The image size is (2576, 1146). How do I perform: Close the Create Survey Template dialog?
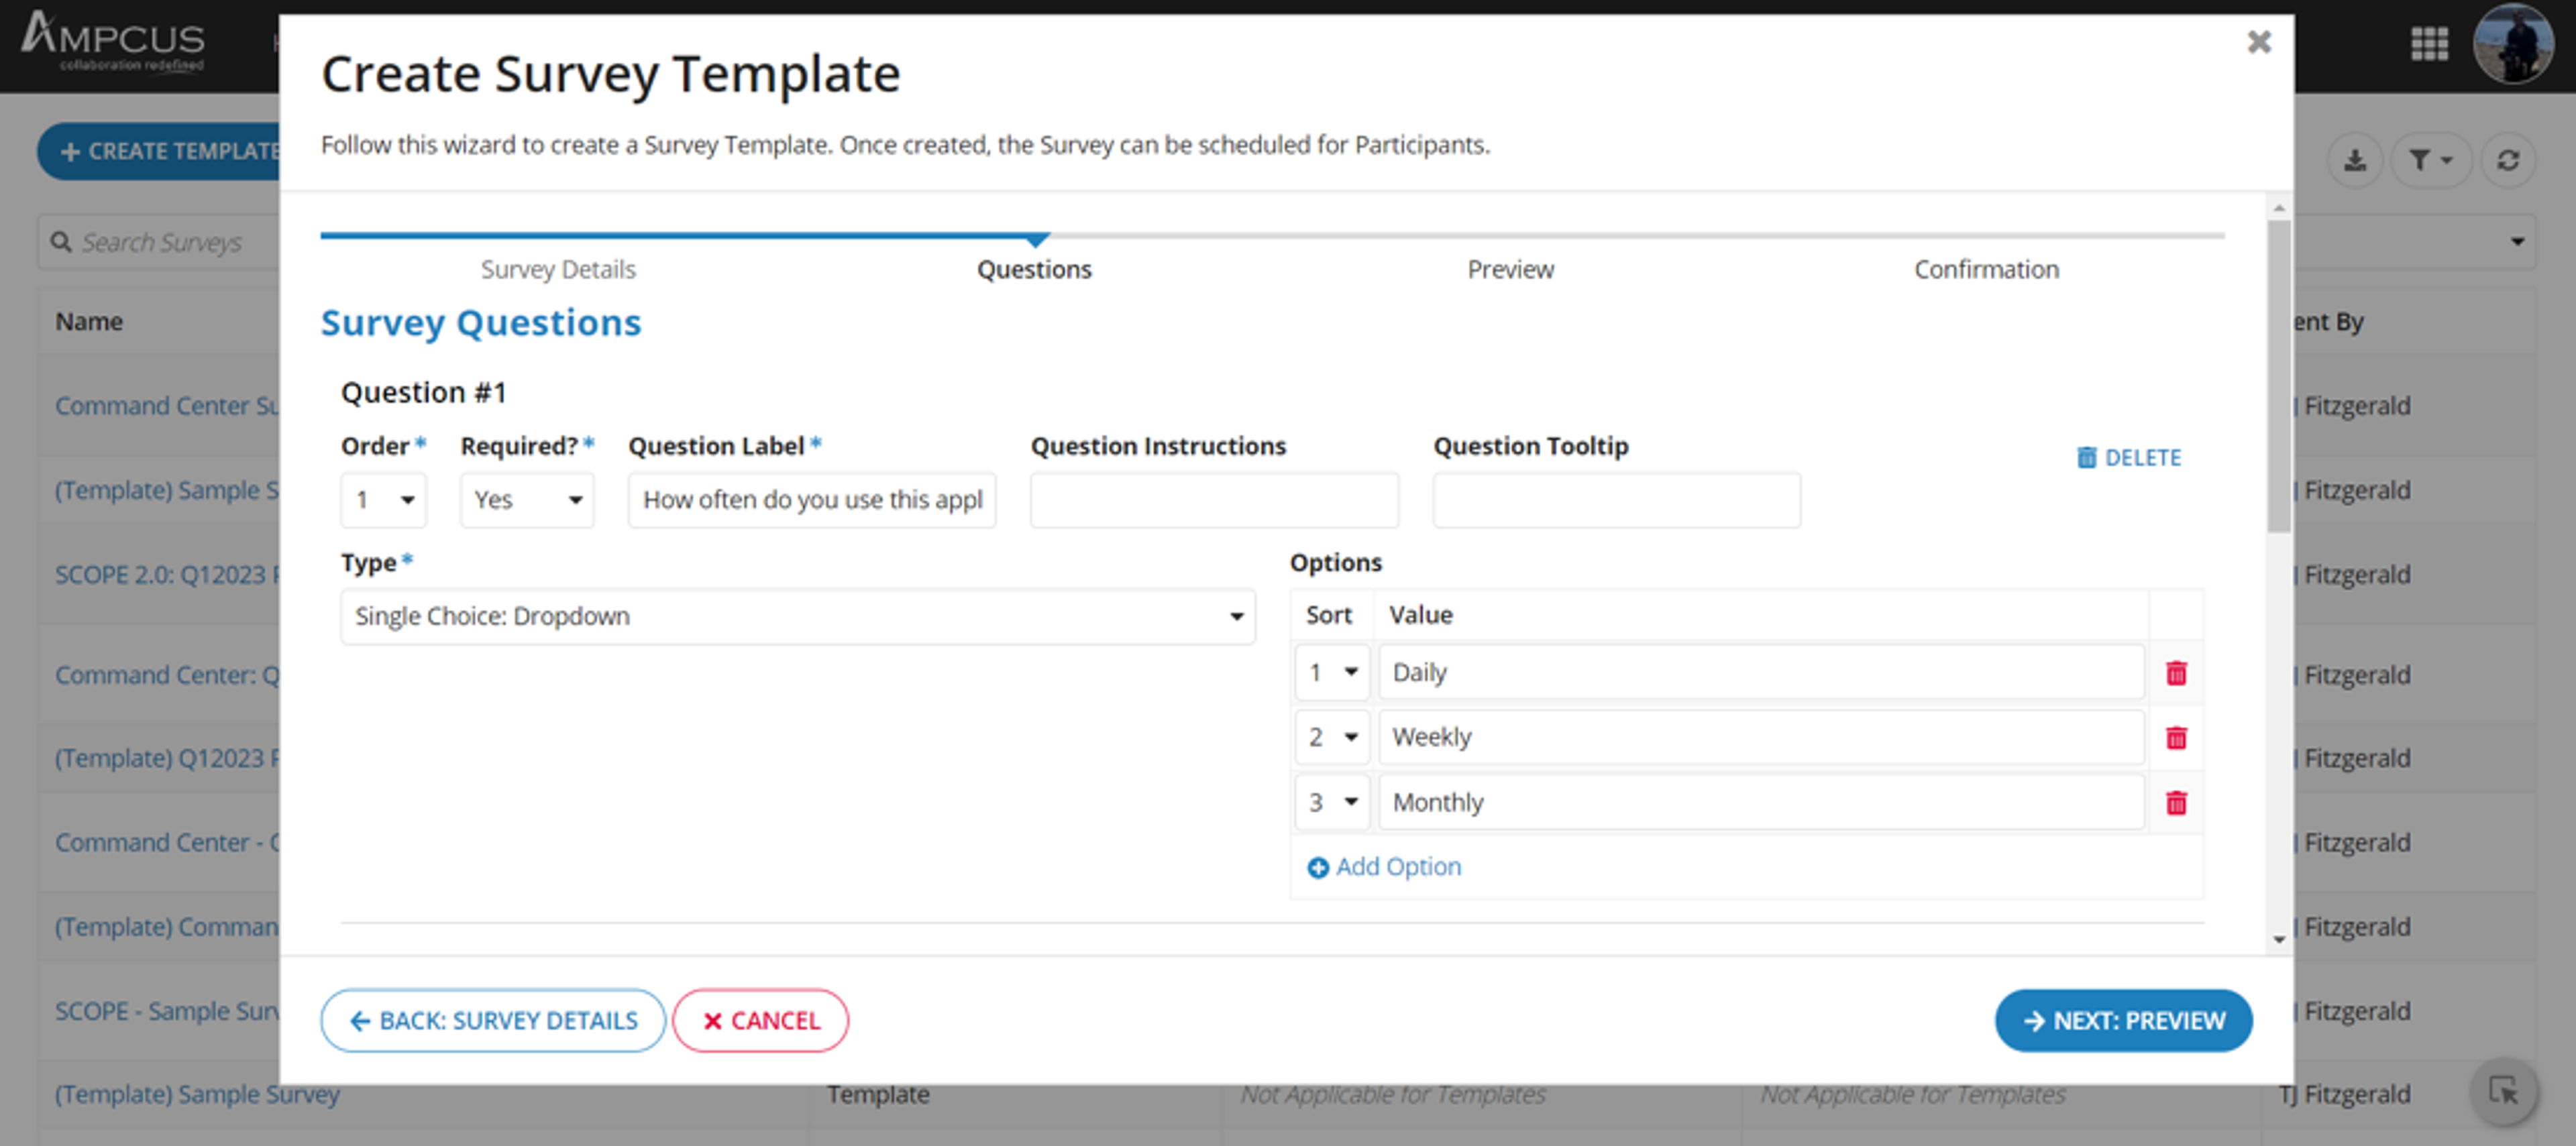tap(2259, 42)
